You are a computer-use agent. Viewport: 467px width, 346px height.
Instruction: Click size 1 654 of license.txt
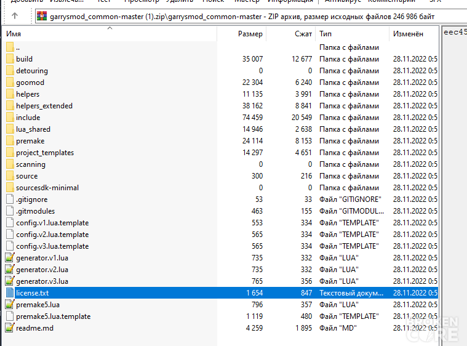coord(254,292)
